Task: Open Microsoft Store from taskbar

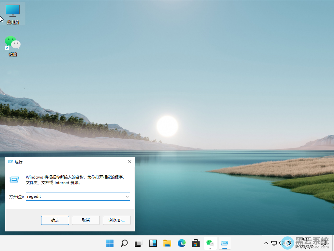Action: pos(196,243)
